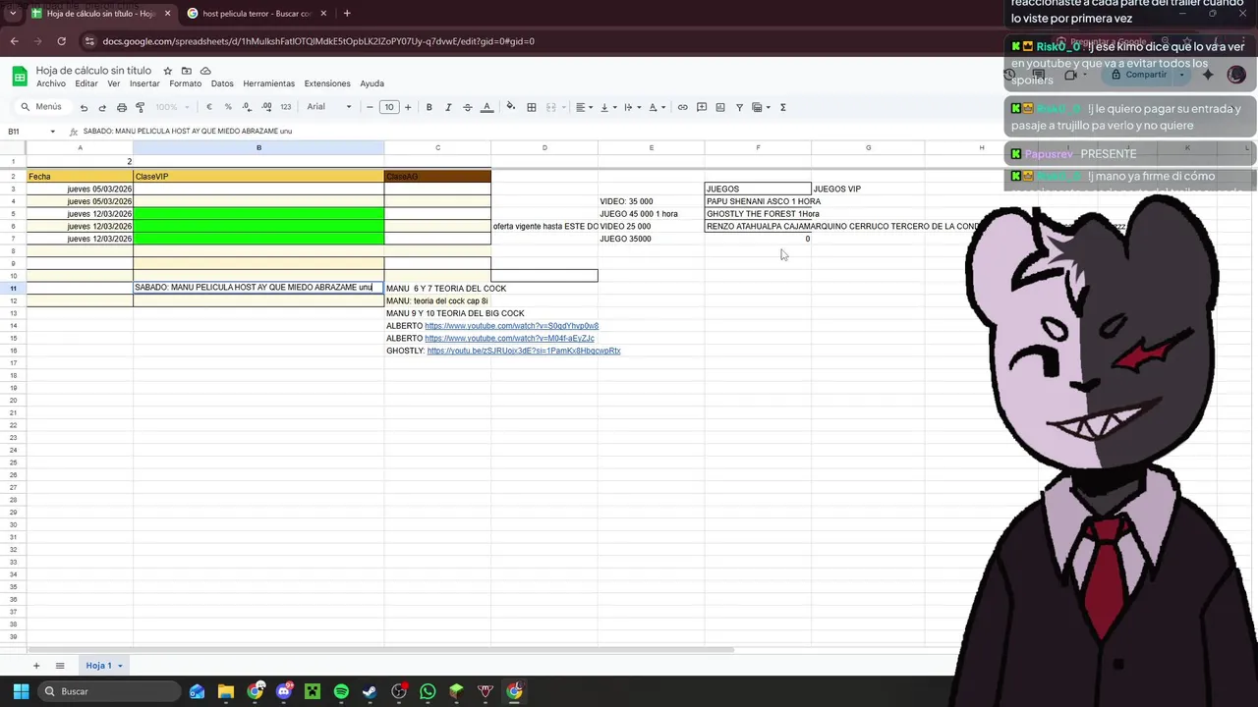This screenshot has width=1258, height=707.
Task: Format as currency with euro icon
Action: [x=209, y=107]
